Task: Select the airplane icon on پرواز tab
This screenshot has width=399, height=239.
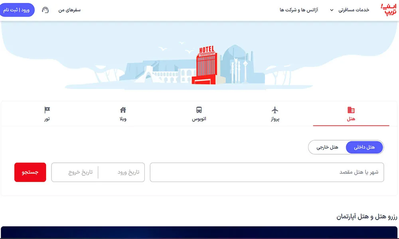Action: tap(275, 110)
